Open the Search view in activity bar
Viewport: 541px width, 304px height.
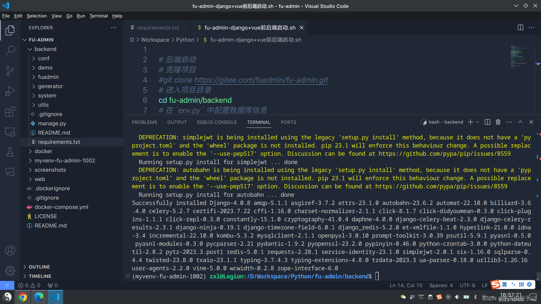(10, 51)
